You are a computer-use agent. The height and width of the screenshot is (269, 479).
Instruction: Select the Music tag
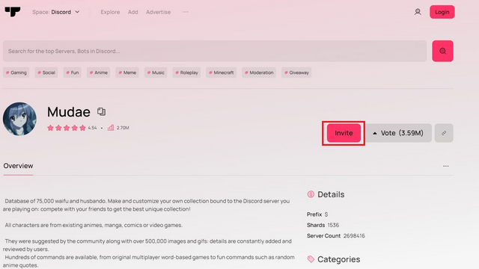click(x=156, y=72)
